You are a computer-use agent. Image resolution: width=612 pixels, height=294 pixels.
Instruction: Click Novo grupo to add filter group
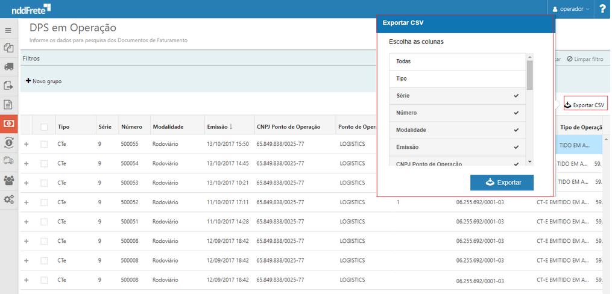click(43, 81)
